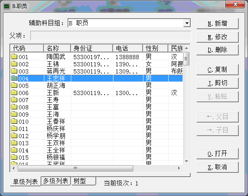Click the folder icon of row 015

click(x=14, y=157)
